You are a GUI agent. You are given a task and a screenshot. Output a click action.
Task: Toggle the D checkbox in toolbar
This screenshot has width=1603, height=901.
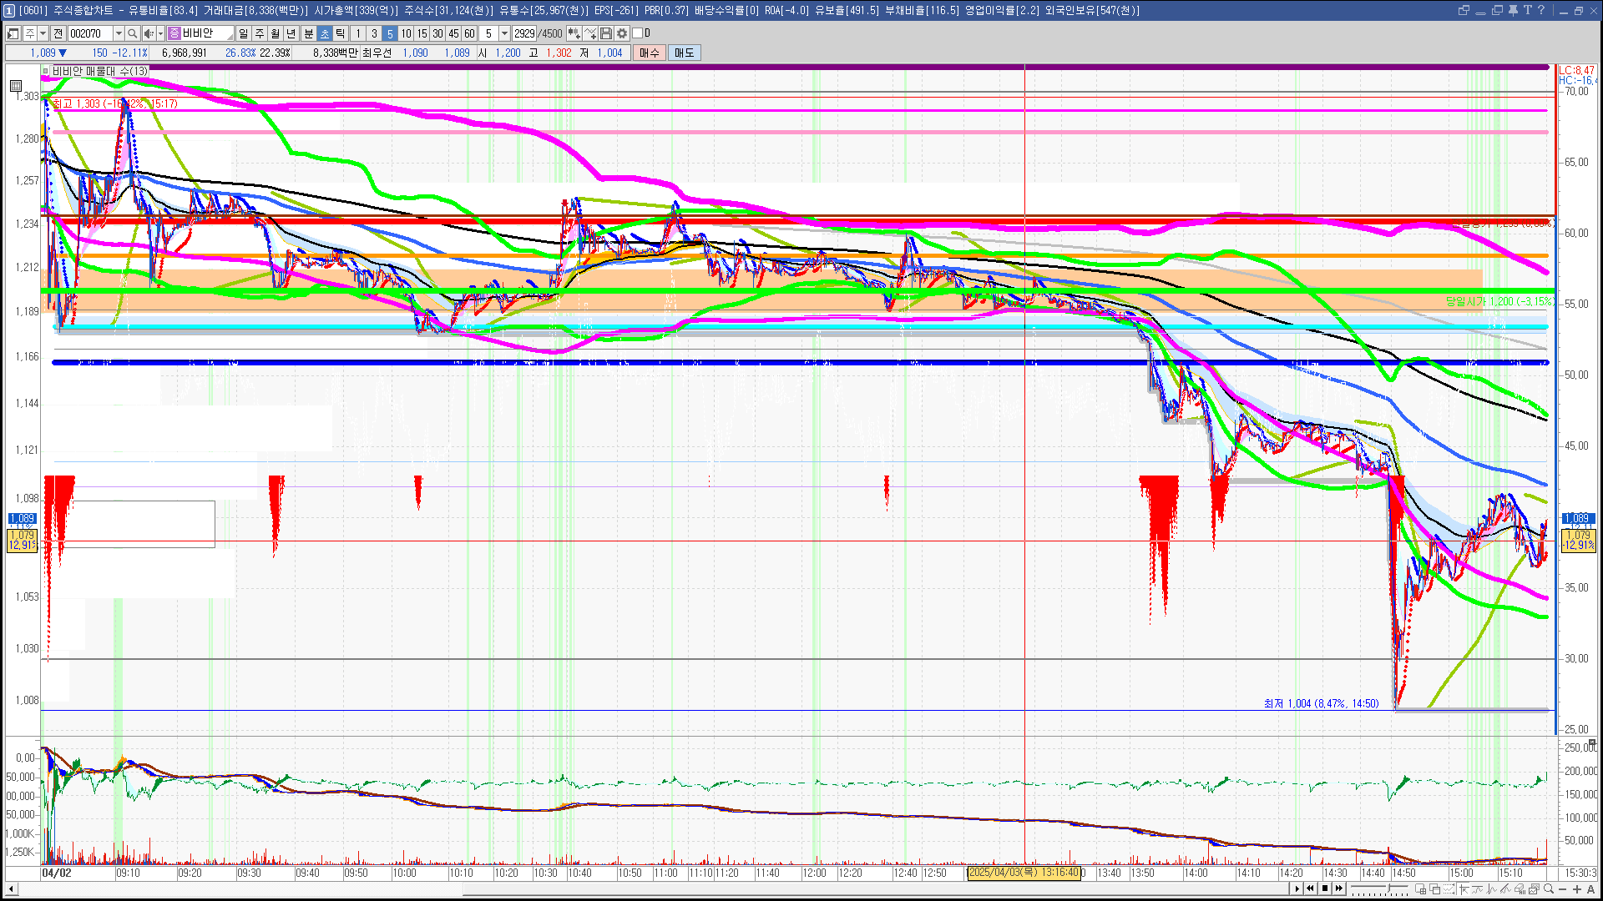point(638,33)
